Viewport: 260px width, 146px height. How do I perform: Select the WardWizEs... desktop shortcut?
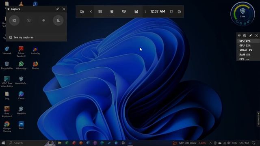tap(21, 80)
